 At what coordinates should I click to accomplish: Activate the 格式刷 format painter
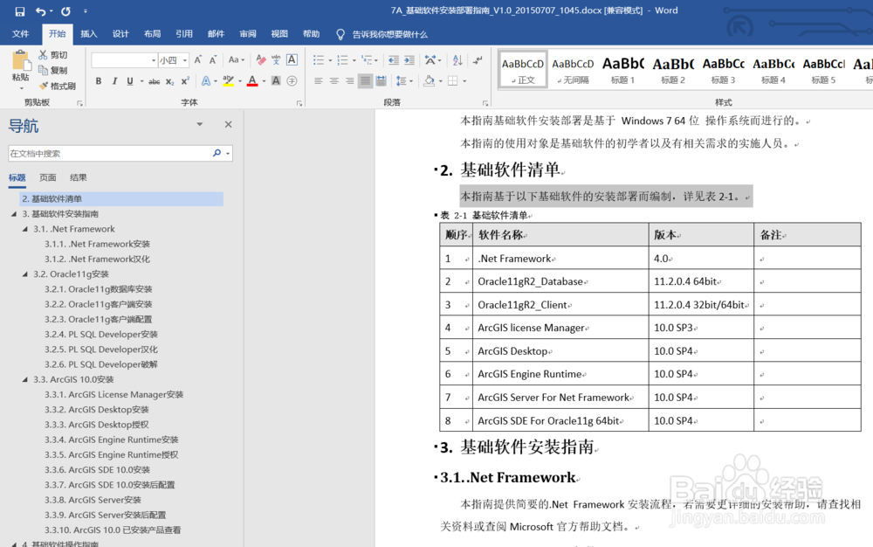click(x=58, y=86)
